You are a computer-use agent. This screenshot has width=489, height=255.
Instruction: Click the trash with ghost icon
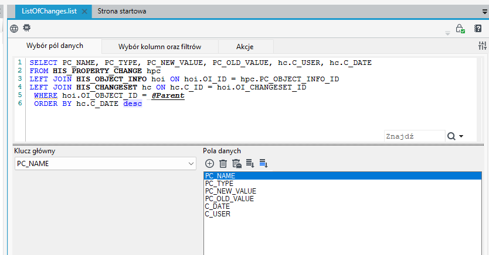[237, 164]
